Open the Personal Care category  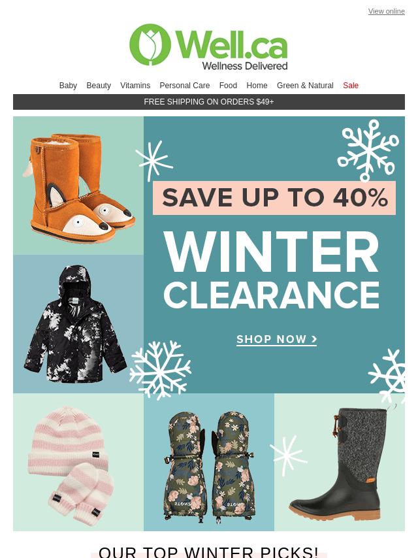point(185,86)
